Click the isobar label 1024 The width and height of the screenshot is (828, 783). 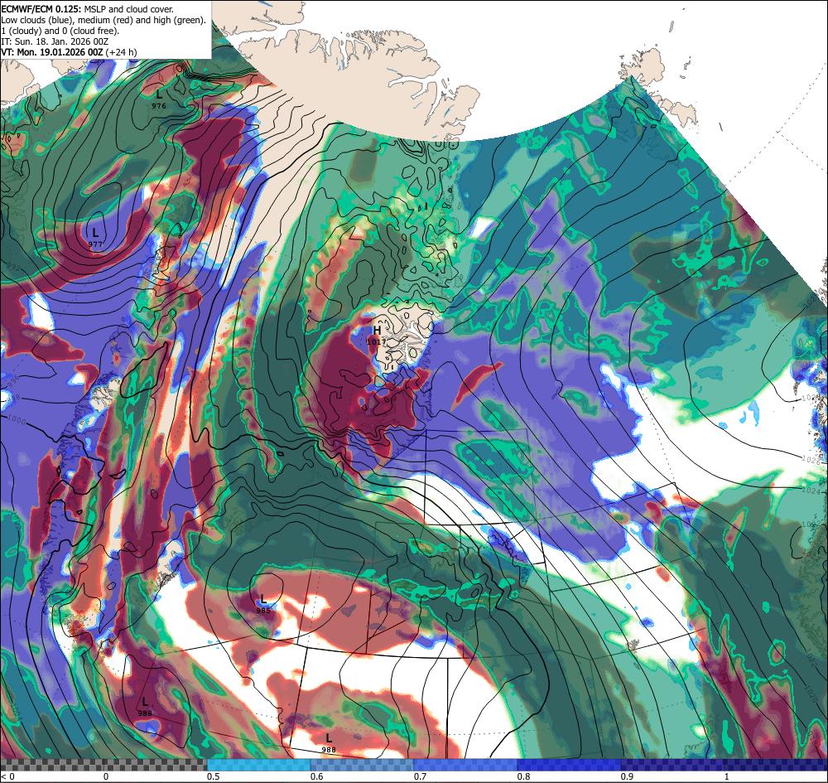pos(811,491)
